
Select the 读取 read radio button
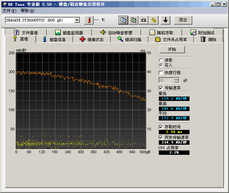161,60
